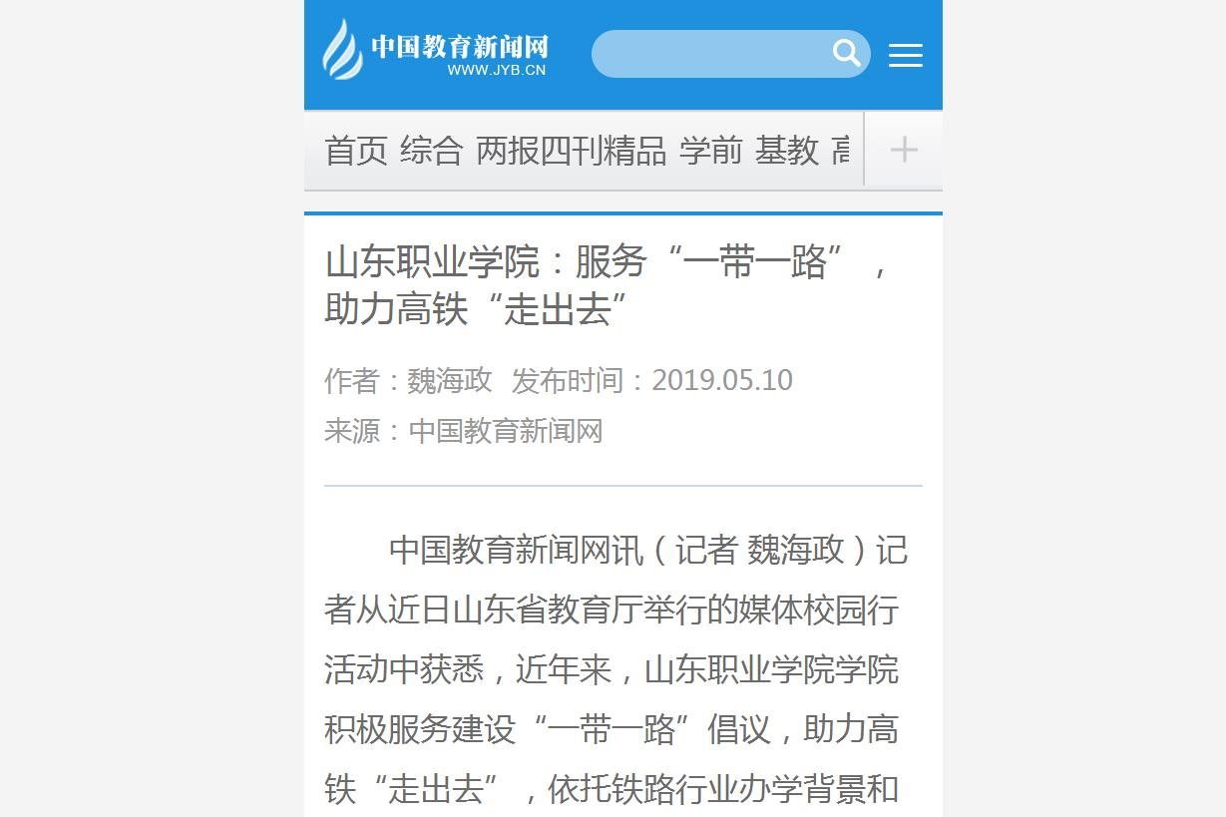The image size is (1226, 817).
Task: Switch to the 综合 tab
Action: coord(431,151)
